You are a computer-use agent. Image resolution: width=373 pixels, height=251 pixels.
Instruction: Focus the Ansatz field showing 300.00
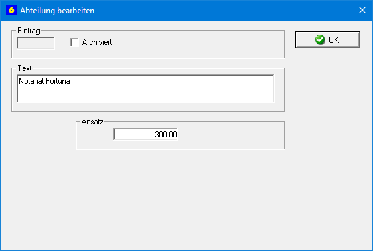pos(145,134)
